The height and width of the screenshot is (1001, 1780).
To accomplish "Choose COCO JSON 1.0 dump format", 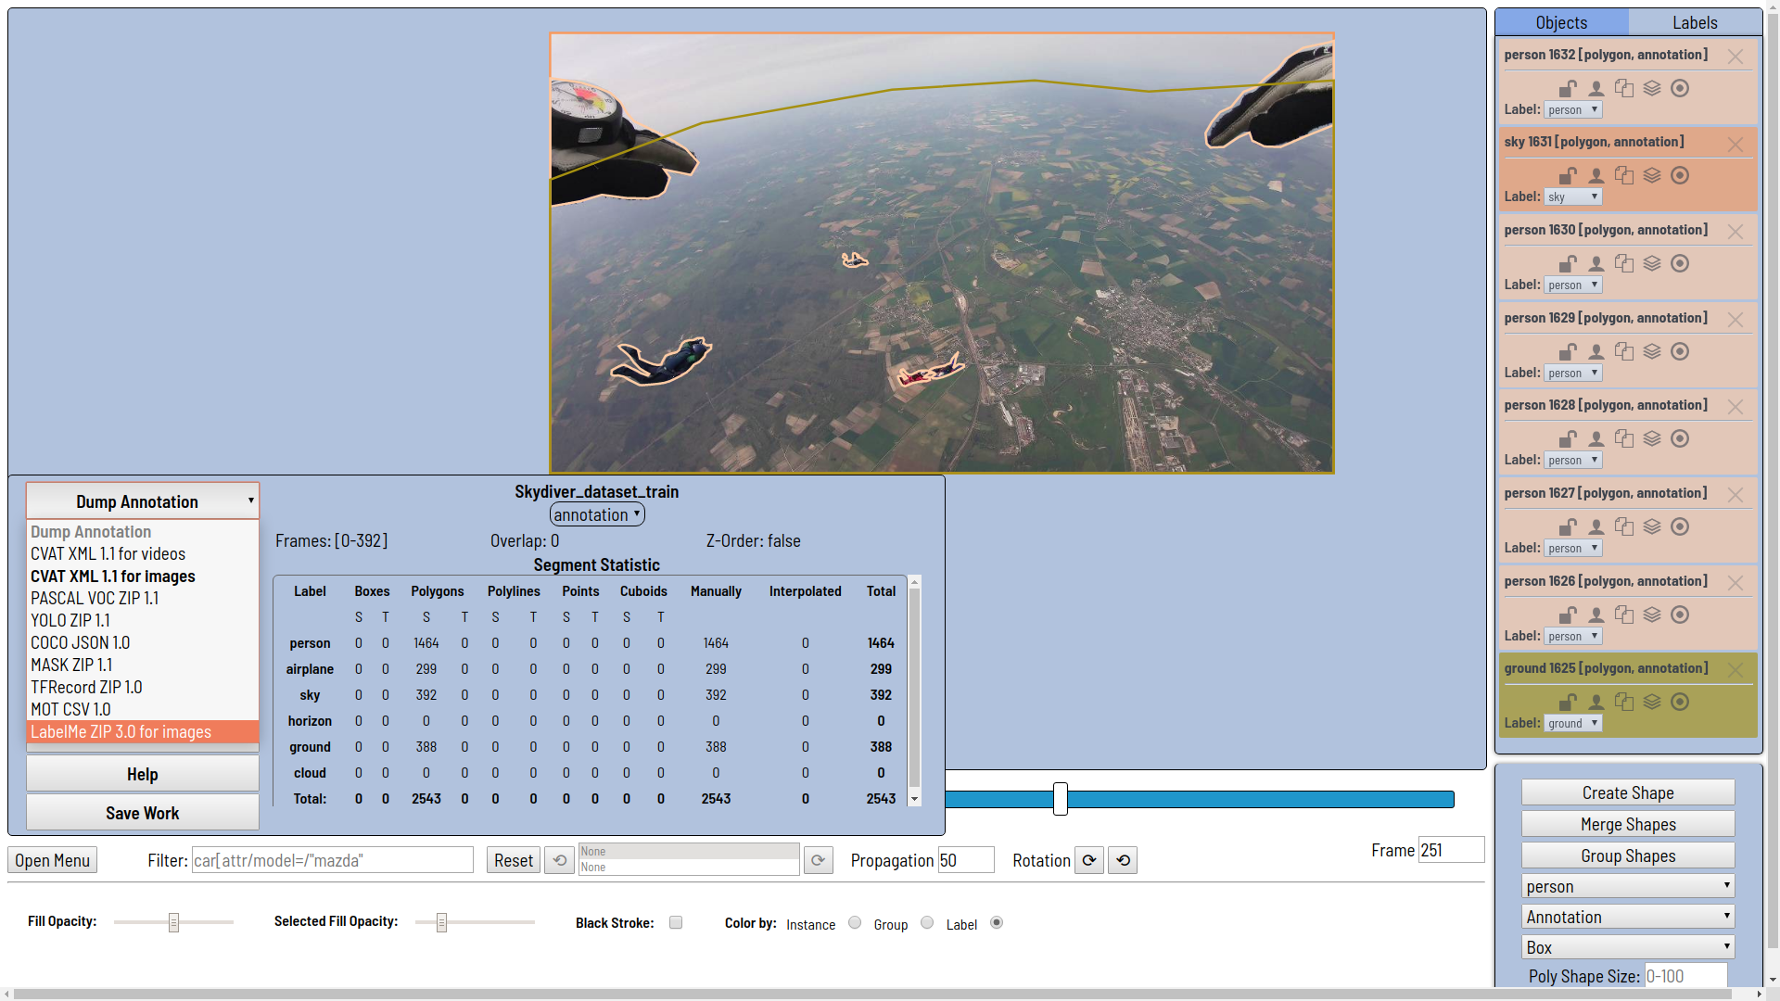I will tap(80, 642).
